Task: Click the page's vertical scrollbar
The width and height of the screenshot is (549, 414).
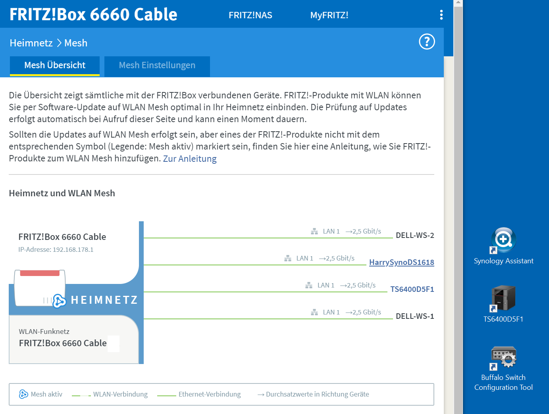Action: 458,198
